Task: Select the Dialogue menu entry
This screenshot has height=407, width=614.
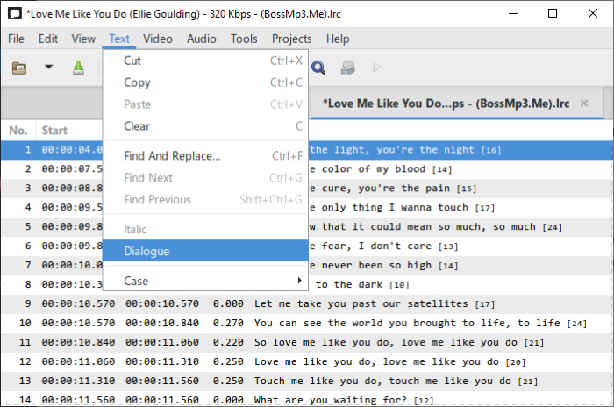Action: (205, 251)
